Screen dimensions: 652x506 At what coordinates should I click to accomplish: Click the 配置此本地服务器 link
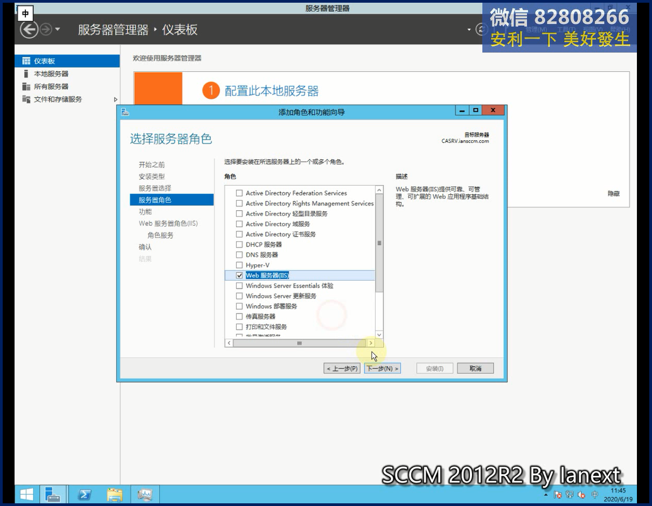[272, 91]
